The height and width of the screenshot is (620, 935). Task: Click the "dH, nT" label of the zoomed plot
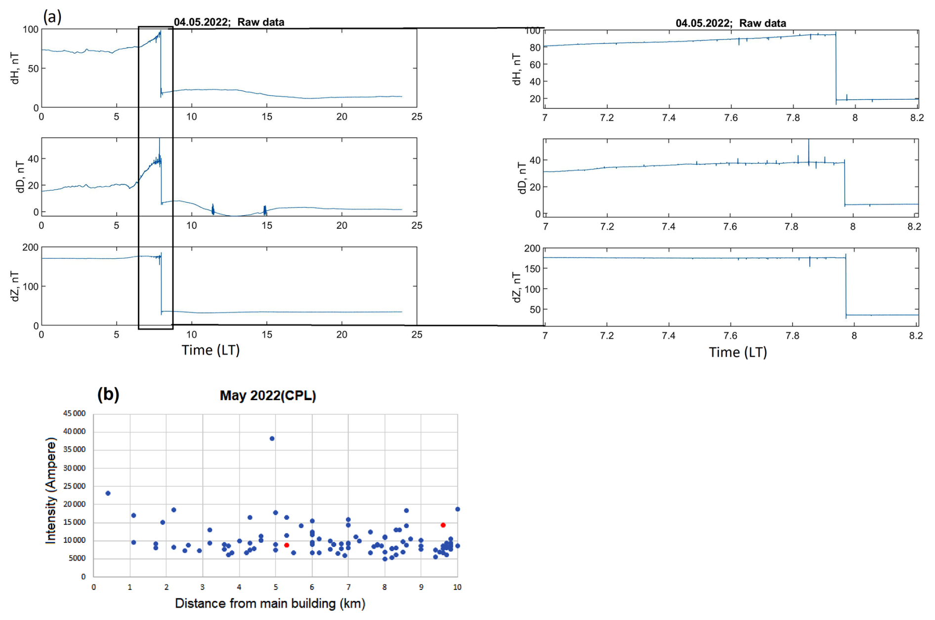click(x=517, y=69)
